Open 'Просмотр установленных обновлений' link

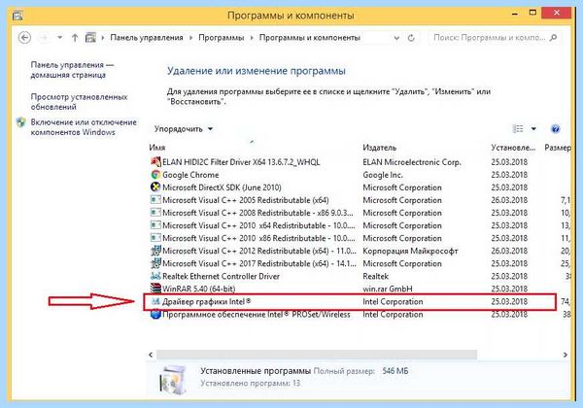click(79, 102)
